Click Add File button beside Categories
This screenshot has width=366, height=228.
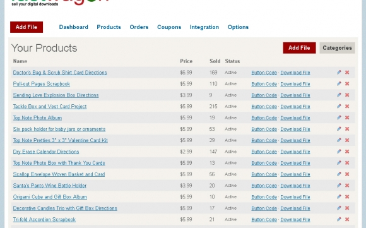299,48
